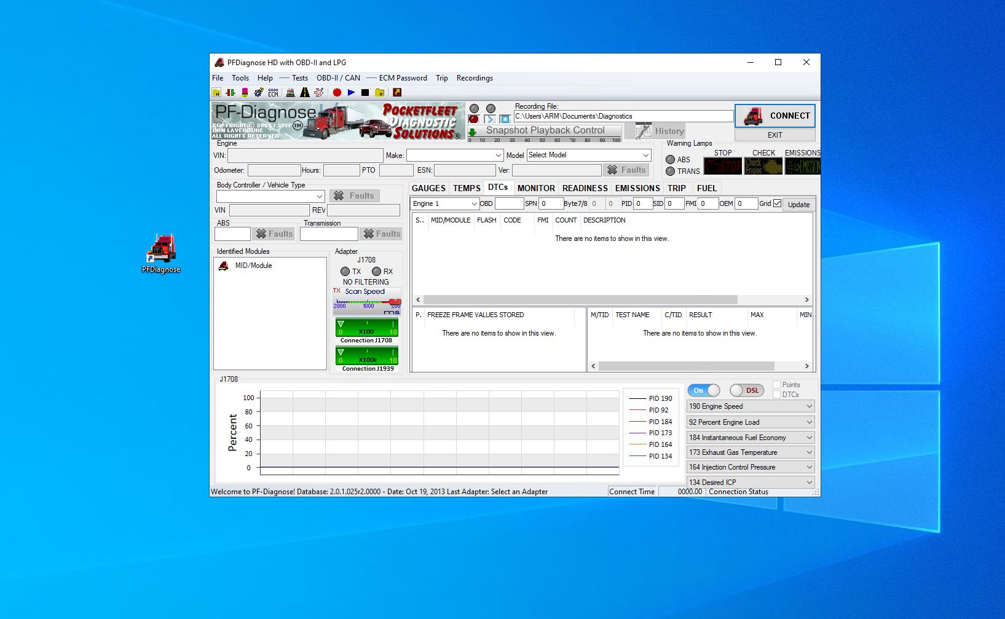This screenshot has height=619, width=1005.
Task: Open 173 Exhaust Gas Temperature dropdown
Action: pos(751,452)
